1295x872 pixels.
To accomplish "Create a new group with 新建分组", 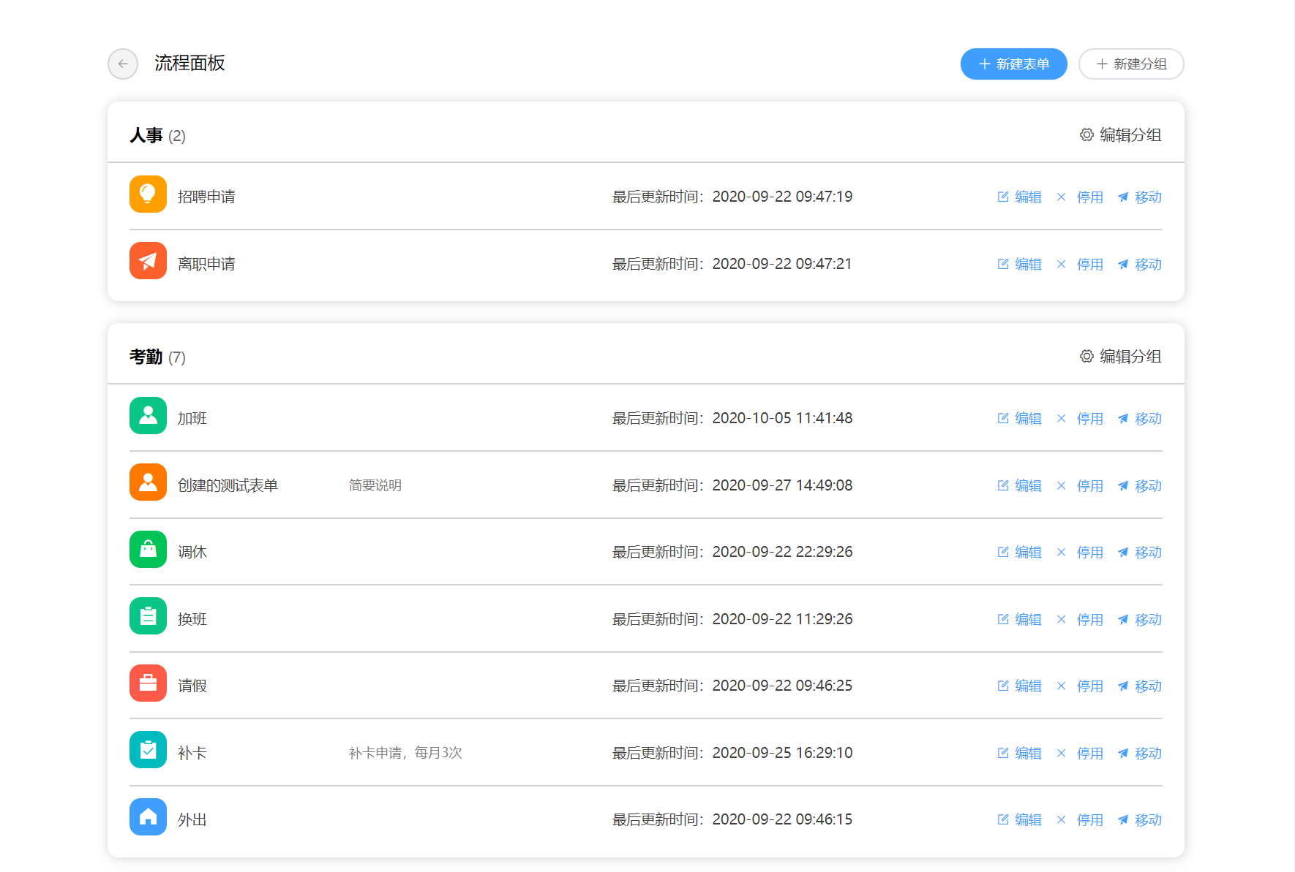I will (1131, 64).
